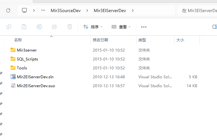This screenshot has height=140, width=217.
Task: Click the Share toolbar icon
Action: pos(54,27)
